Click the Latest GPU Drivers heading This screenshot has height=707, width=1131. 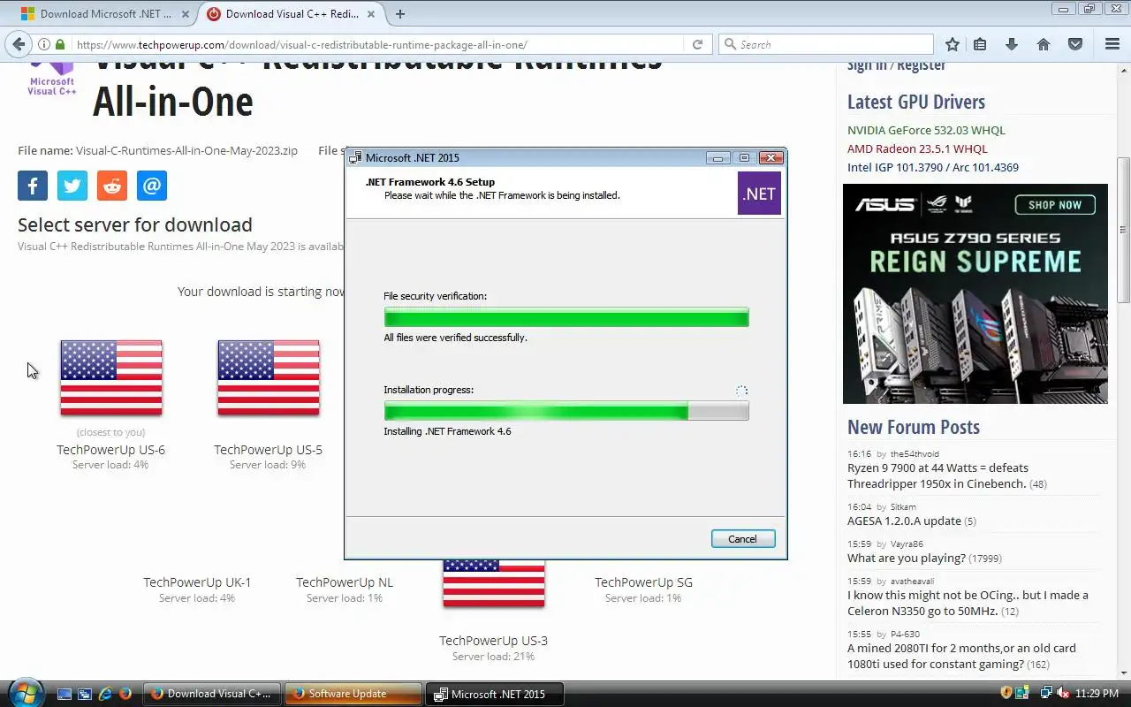(x=916, y=102)
